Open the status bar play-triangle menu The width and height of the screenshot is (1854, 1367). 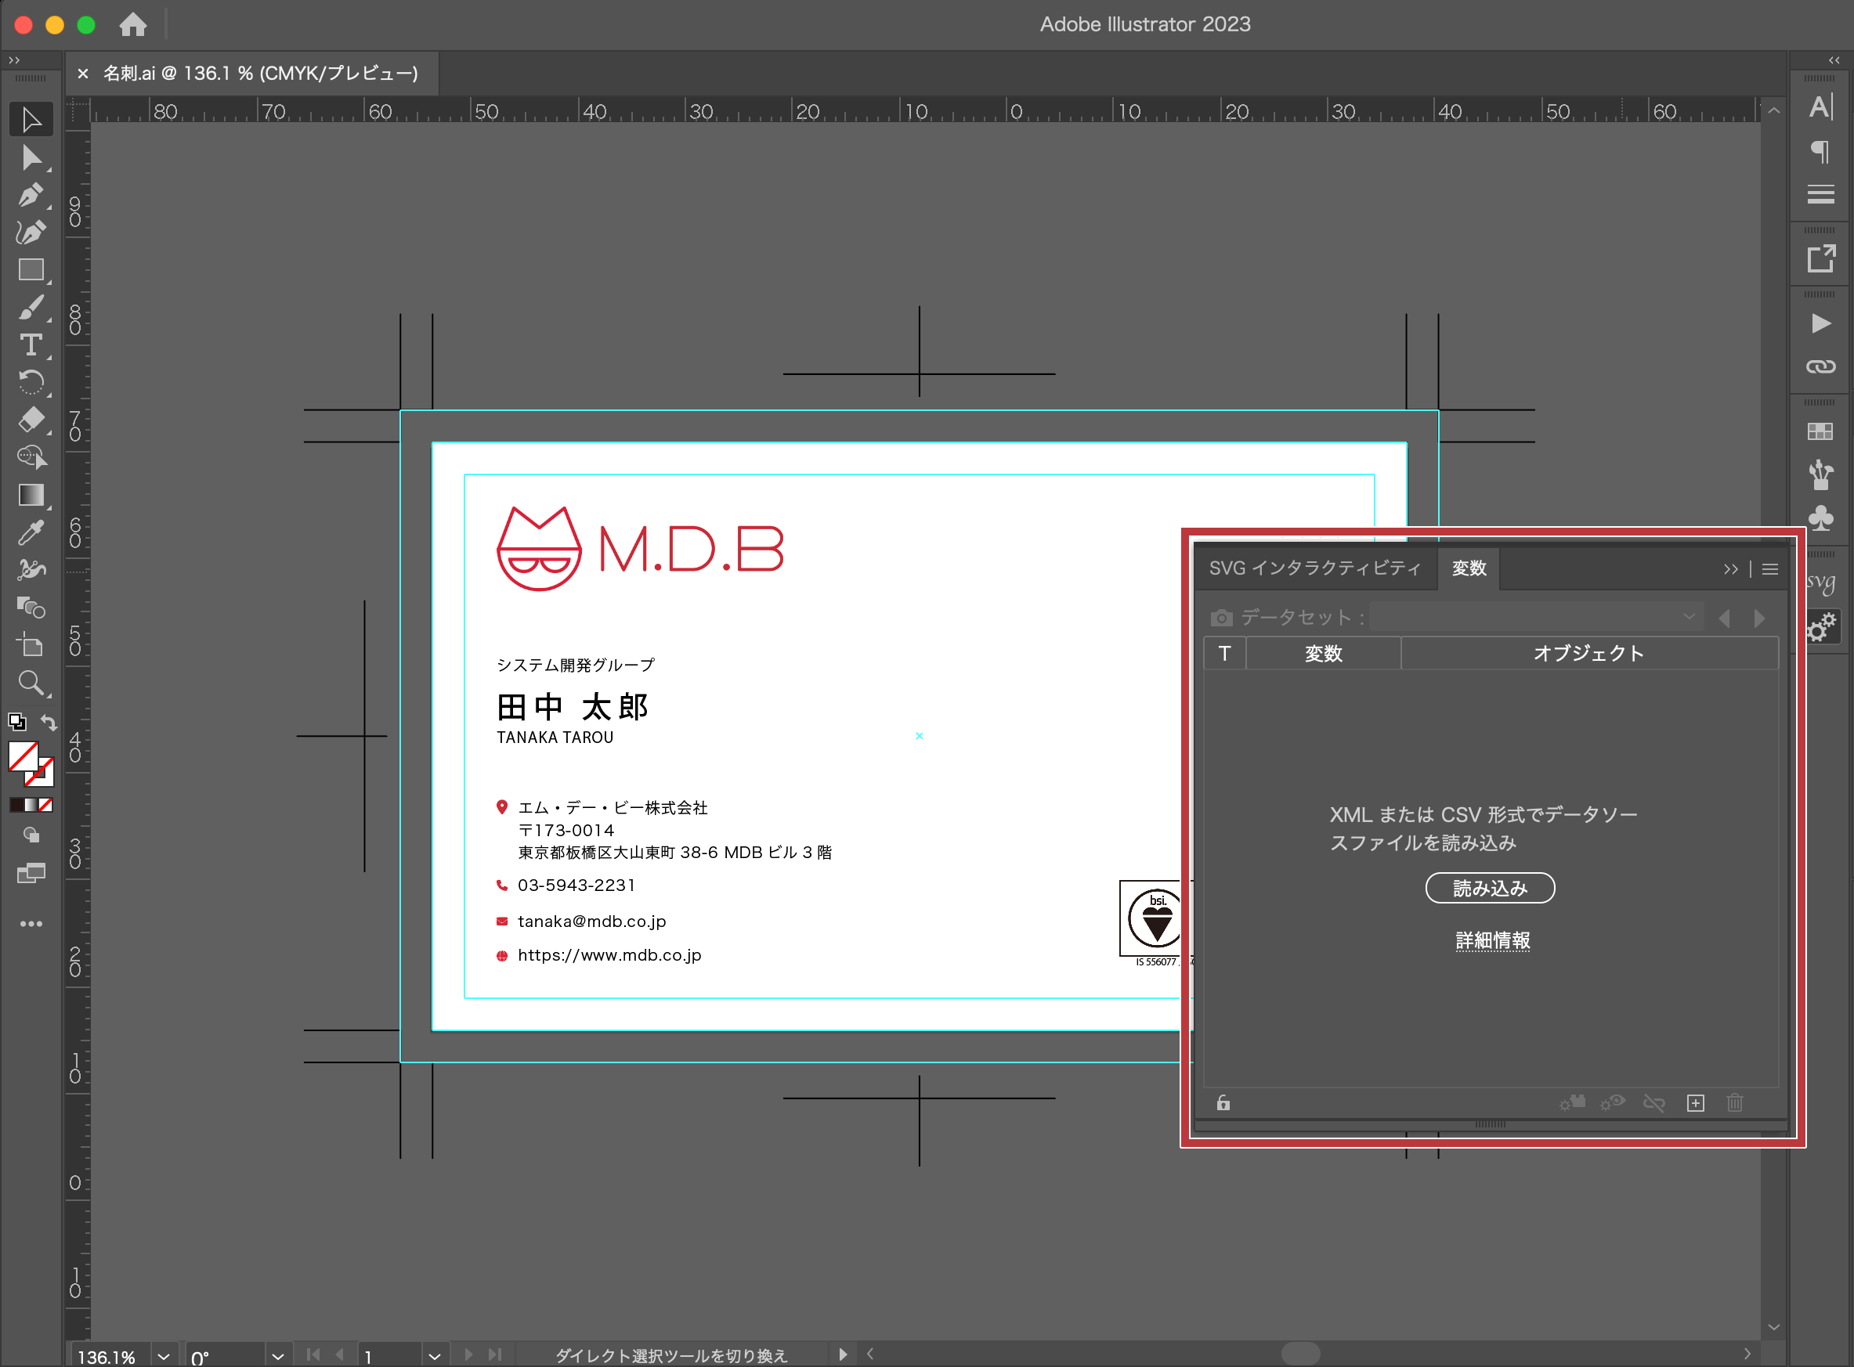point(843,1354)
